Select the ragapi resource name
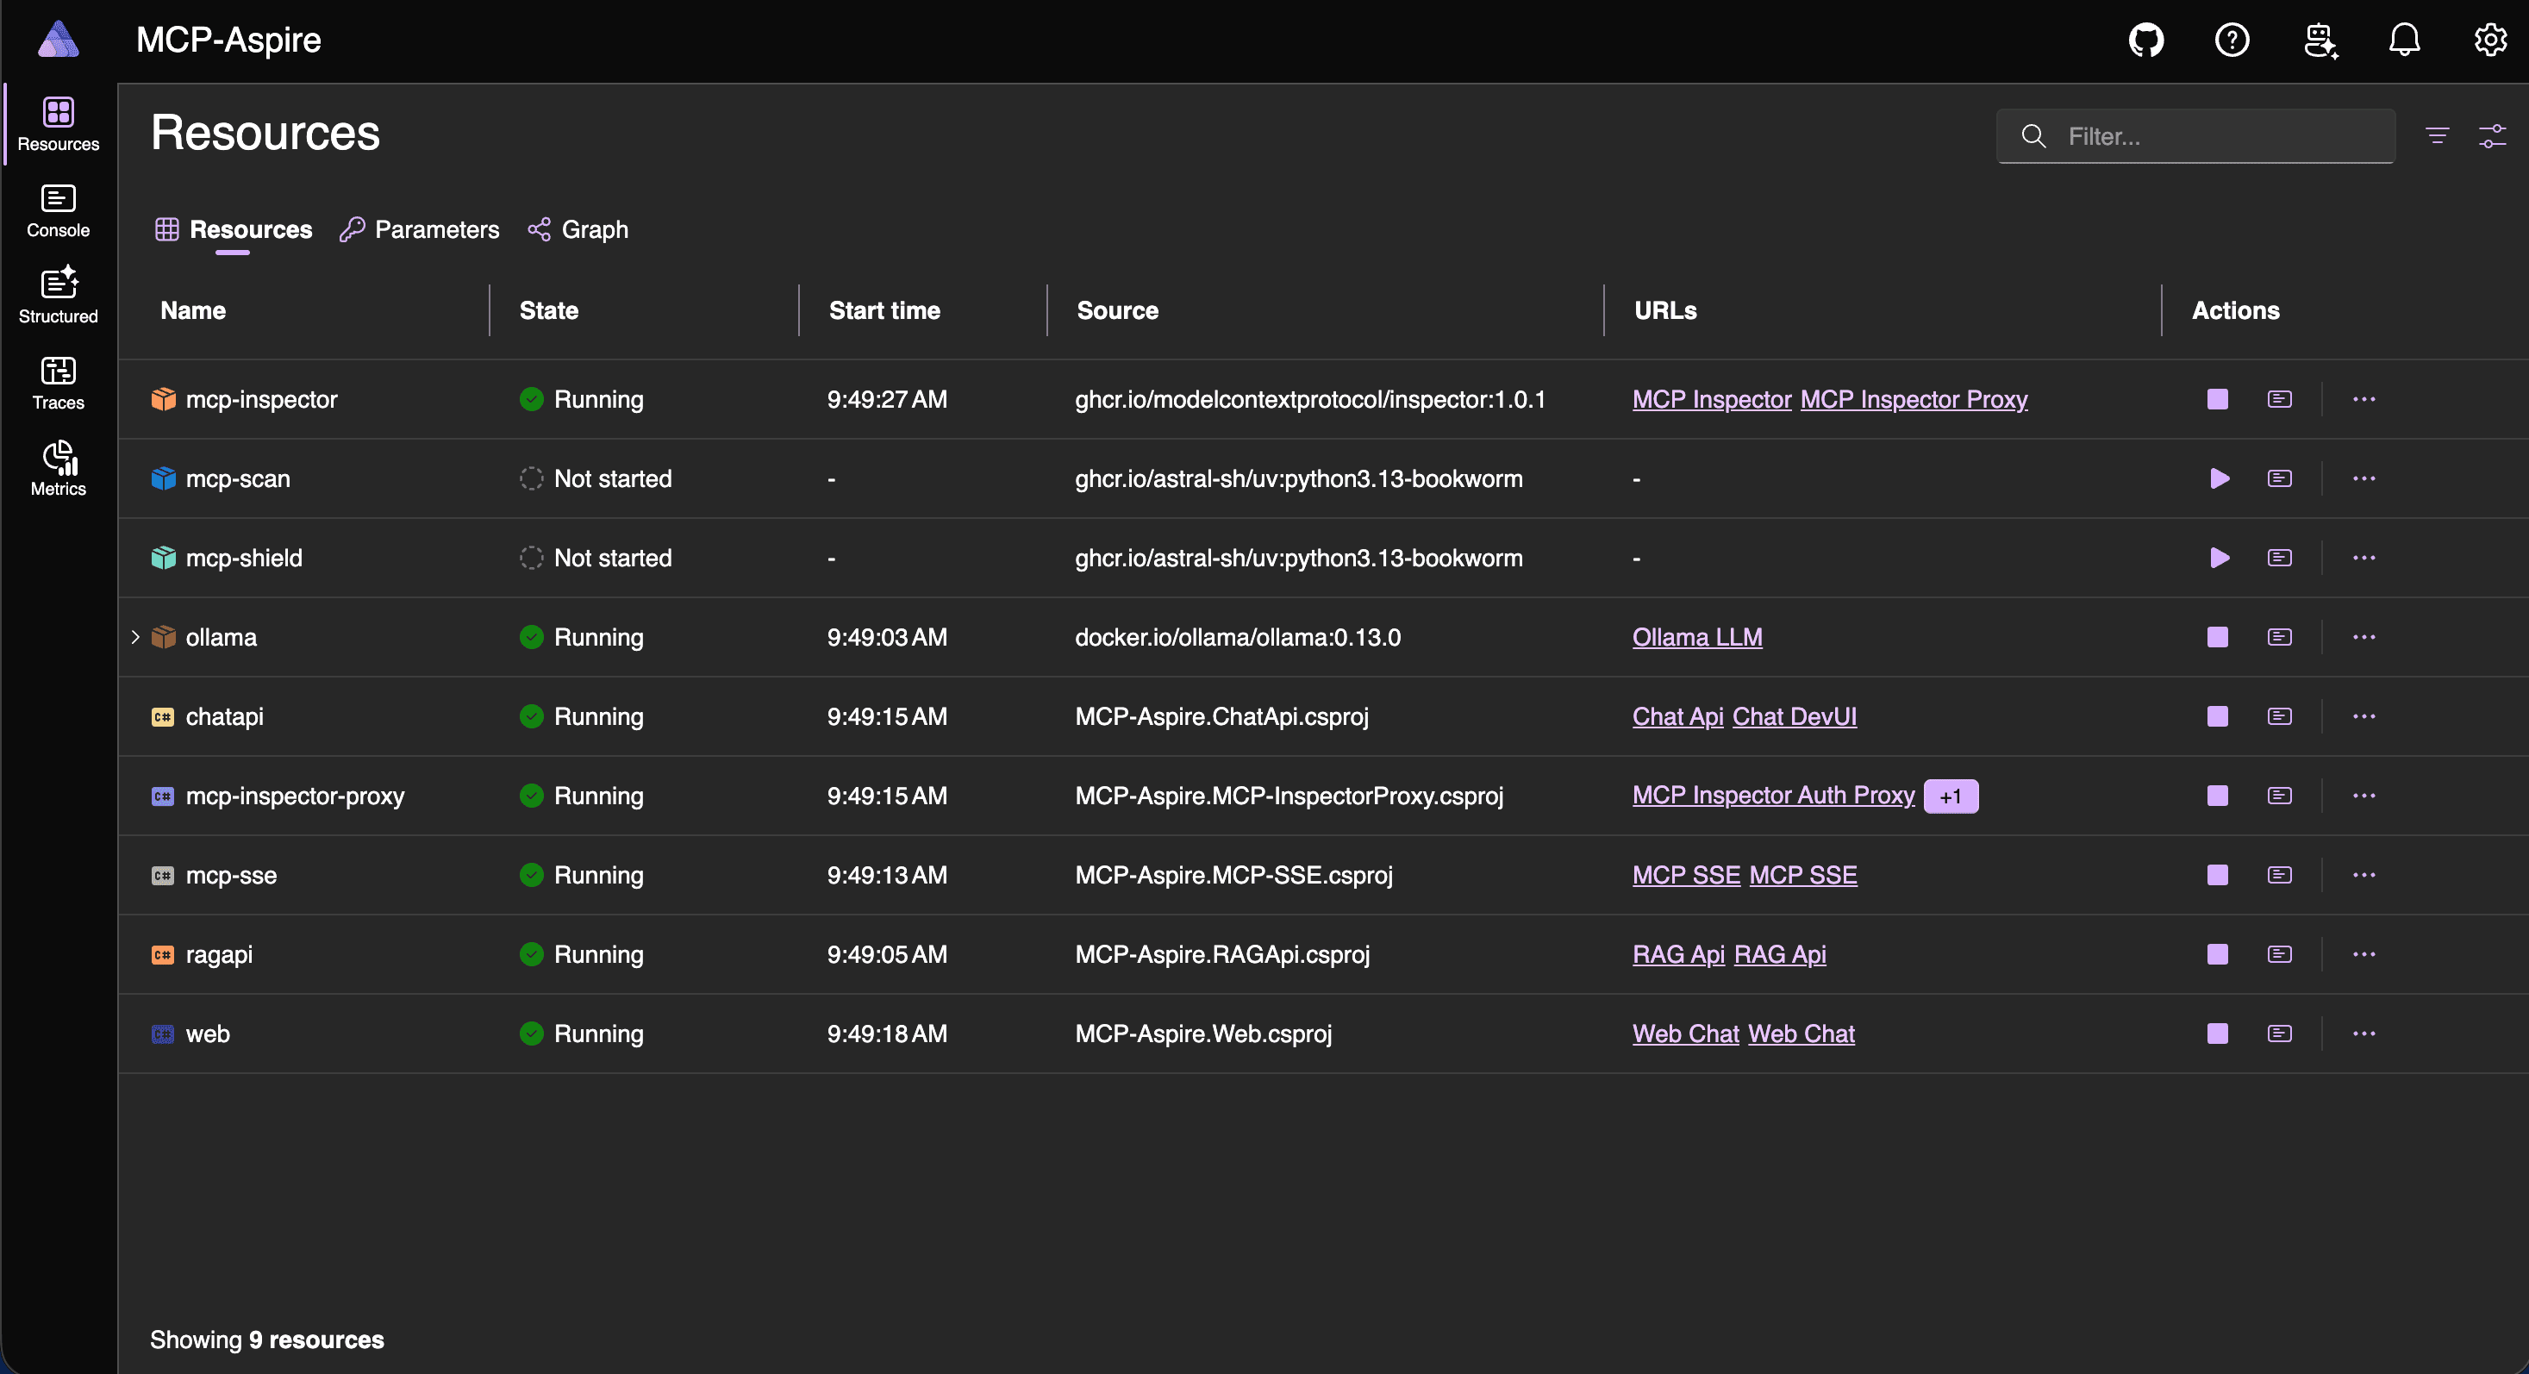2529x1374 pixels. click(219, 955)
